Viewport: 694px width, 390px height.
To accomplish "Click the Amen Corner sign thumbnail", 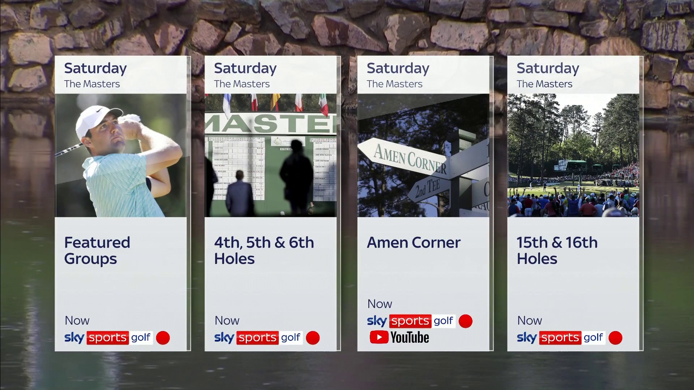I will (x=423, y=155).
